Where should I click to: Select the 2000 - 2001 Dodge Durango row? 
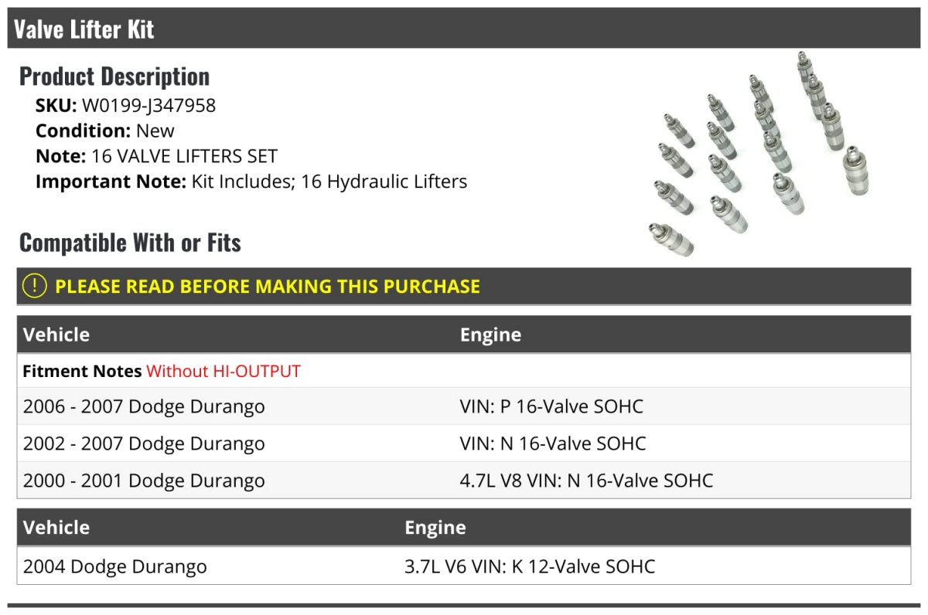[x=144, y=481]
